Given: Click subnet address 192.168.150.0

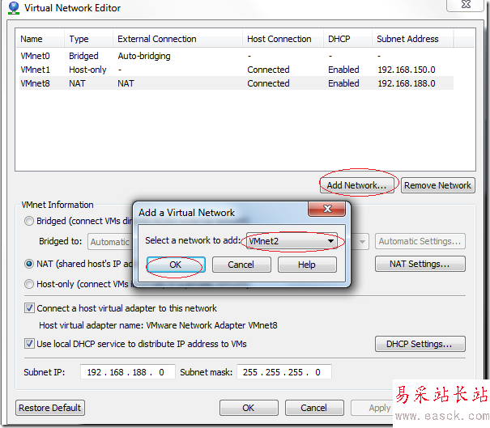Looking at the screenshot, I should tap(407, 70).
